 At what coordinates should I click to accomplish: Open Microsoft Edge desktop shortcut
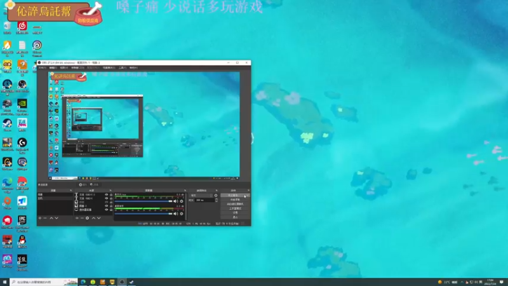coord(7,185)
